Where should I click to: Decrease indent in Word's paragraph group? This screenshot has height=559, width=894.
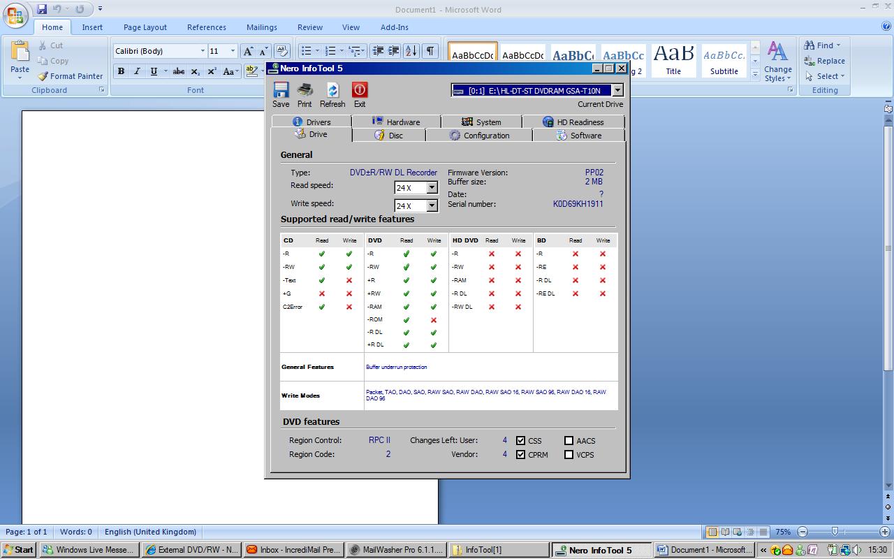pyautogui.click(x=378, y=51)
